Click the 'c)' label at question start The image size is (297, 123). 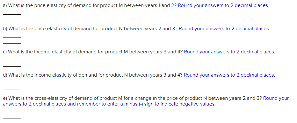(x=5, y=52)
